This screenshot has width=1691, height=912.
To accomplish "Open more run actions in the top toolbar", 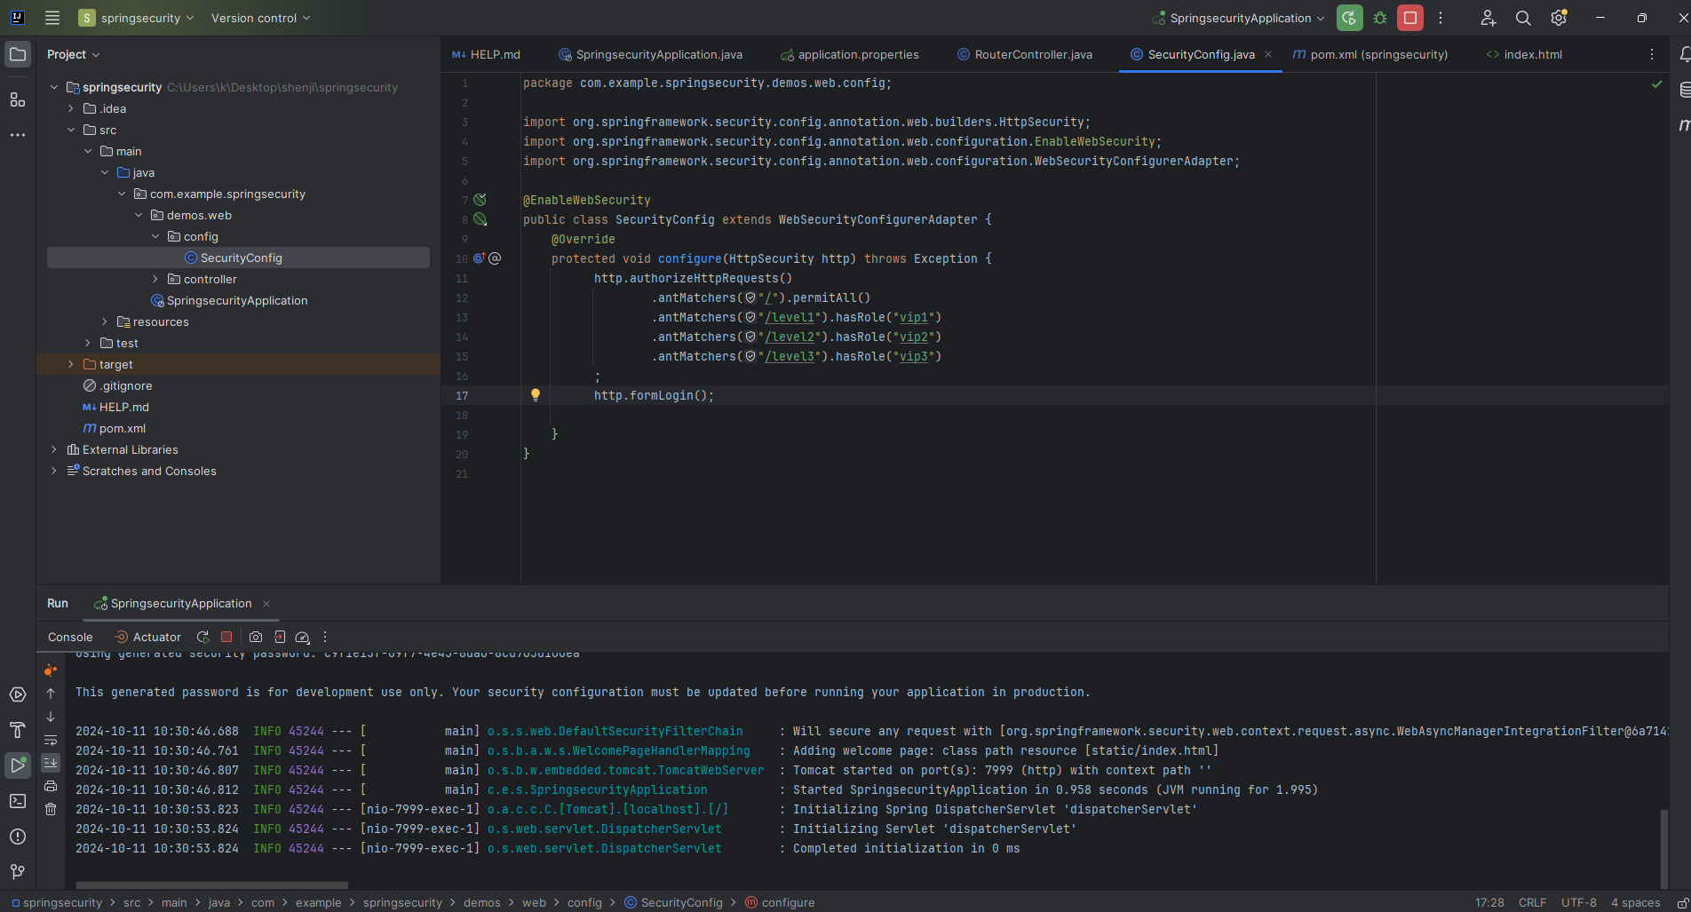I will click(1441, 18).
